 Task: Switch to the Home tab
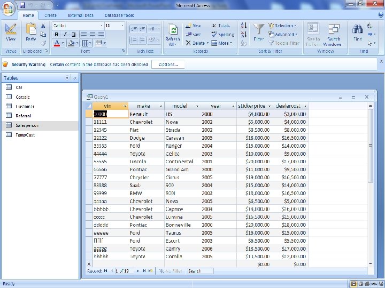(x=28, y=15)
